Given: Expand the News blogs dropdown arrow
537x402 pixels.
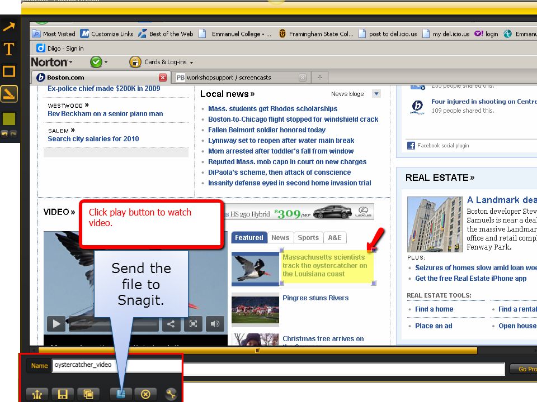Looking at the screenshot, I should click(376, 94).
